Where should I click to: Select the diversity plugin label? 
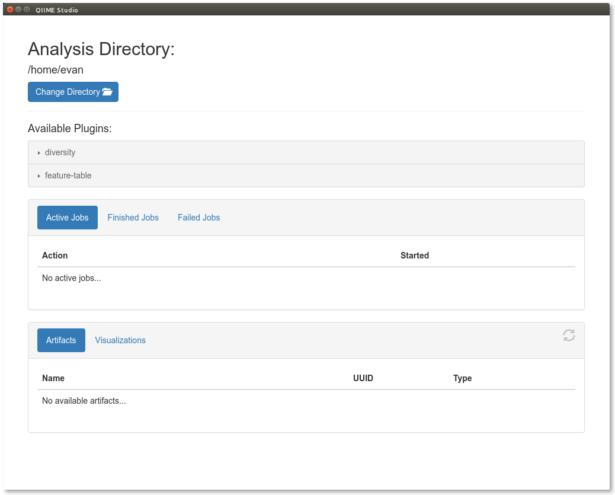pyautogui.click(x=60, y=152)
